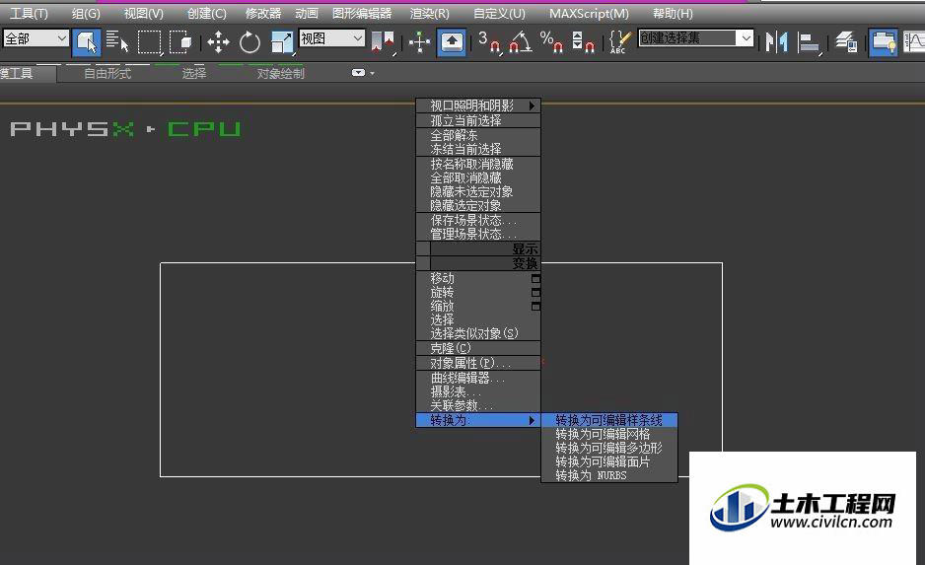This screenshot has height=565, width=925.
Task: Open the 全部 selection filter dropdown
Action: (36, 38)
